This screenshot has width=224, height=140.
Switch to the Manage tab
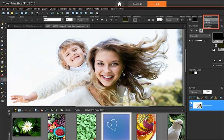[138, 4]
